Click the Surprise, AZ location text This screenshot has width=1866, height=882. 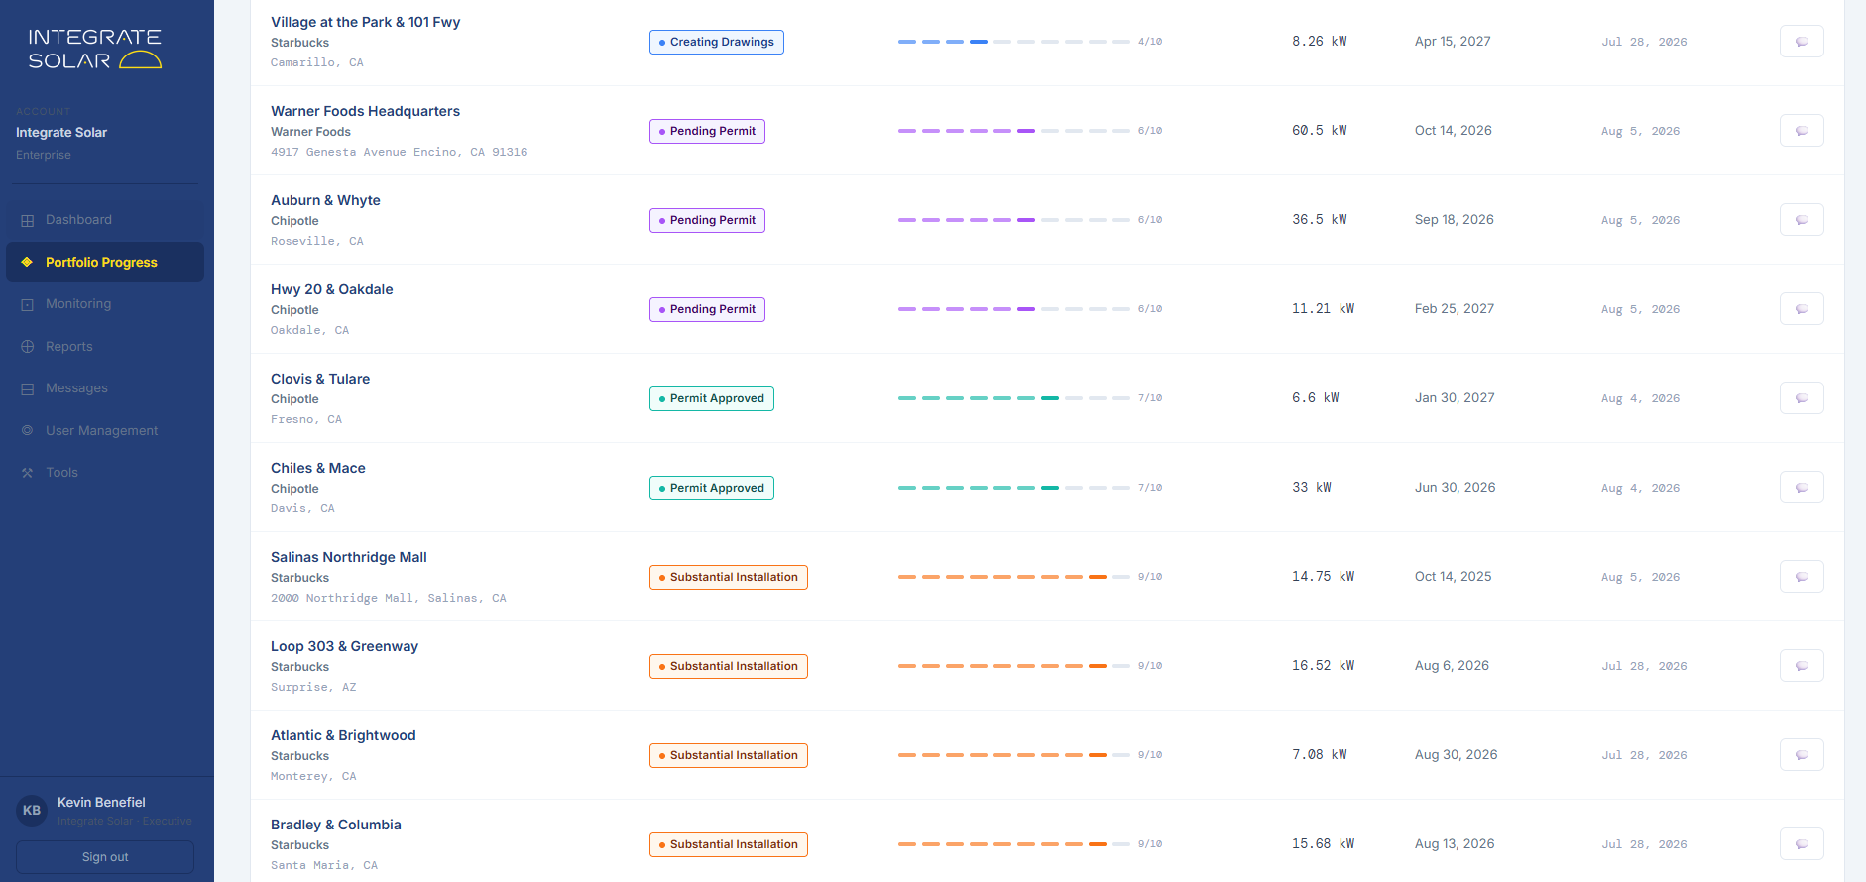[x=313, y=687]
